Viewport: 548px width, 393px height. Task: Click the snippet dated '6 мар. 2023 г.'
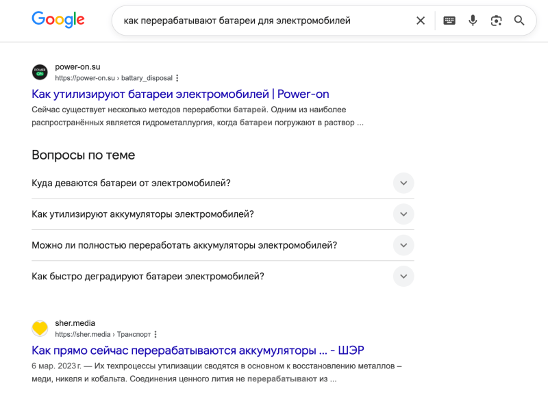[216, 372]
